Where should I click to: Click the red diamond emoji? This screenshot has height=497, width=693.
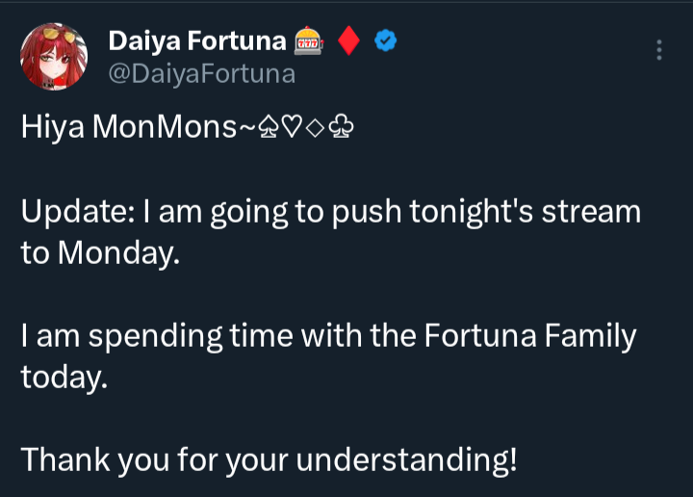pyautogui.click(x=350, y=41)
